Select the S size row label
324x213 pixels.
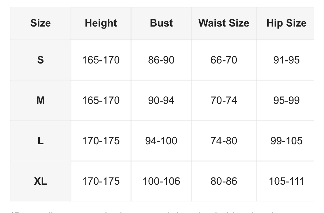point(40,60)
